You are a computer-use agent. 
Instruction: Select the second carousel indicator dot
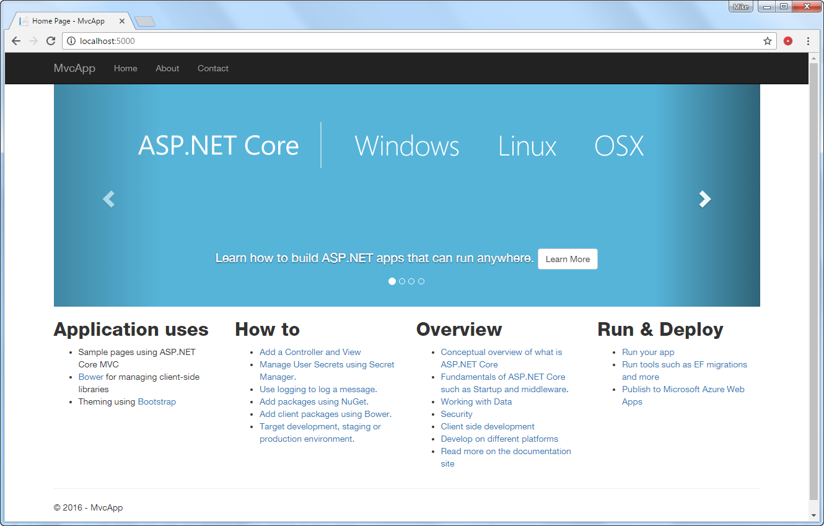(401, 281)
